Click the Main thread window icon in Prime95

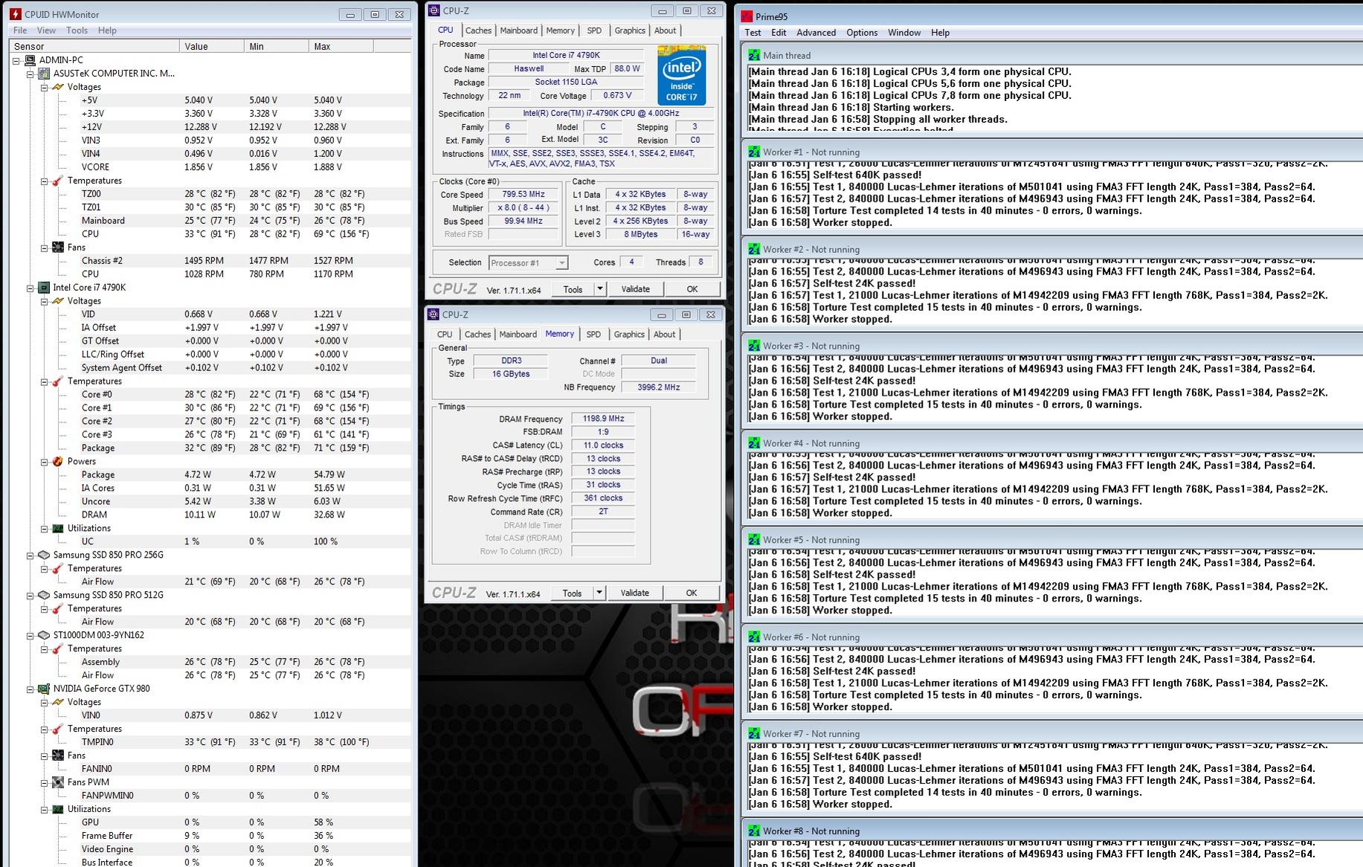pos(754,55)
